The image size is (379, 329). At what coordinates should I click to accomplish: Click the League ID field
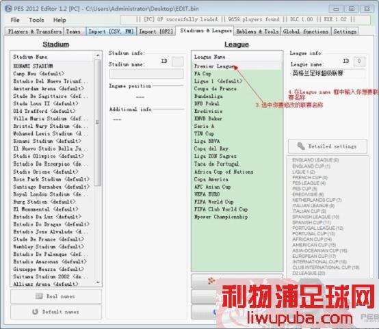359,61
